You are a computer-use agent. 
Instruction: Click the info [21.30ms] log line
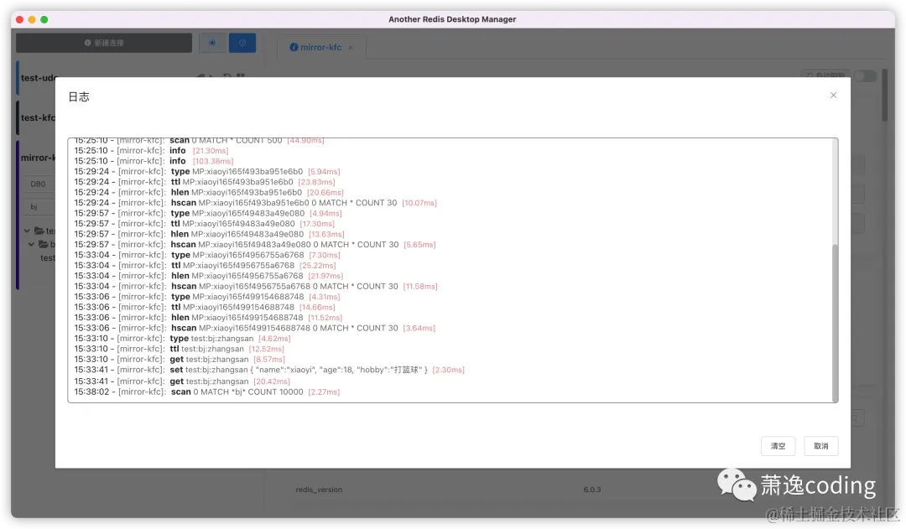point(151,152)
